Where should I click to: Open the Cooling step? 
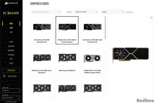coord(11,46)
